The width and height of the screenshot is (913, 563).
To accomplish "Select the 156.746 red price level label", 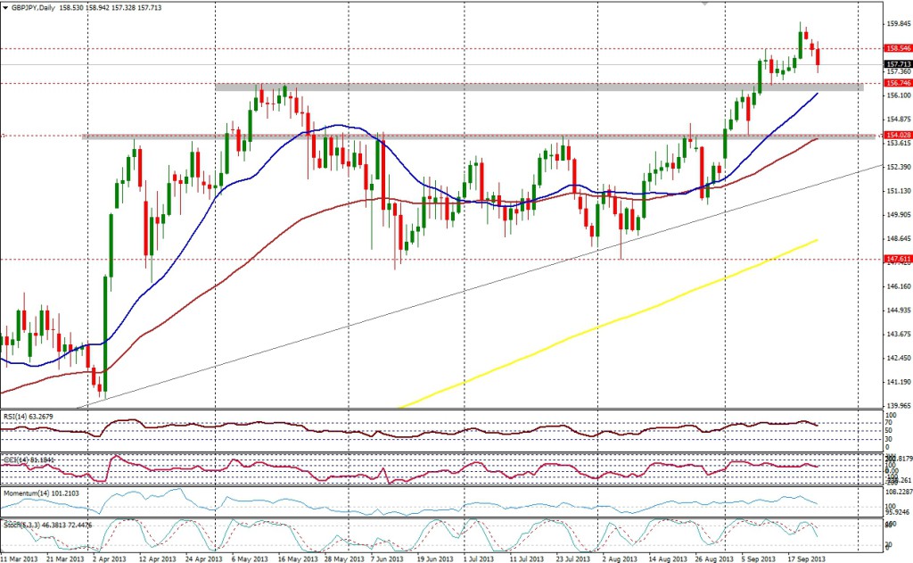I will [897, 83].
